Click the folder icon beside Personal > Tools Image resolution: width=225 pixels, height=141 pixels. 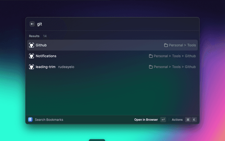pos(166,45)
